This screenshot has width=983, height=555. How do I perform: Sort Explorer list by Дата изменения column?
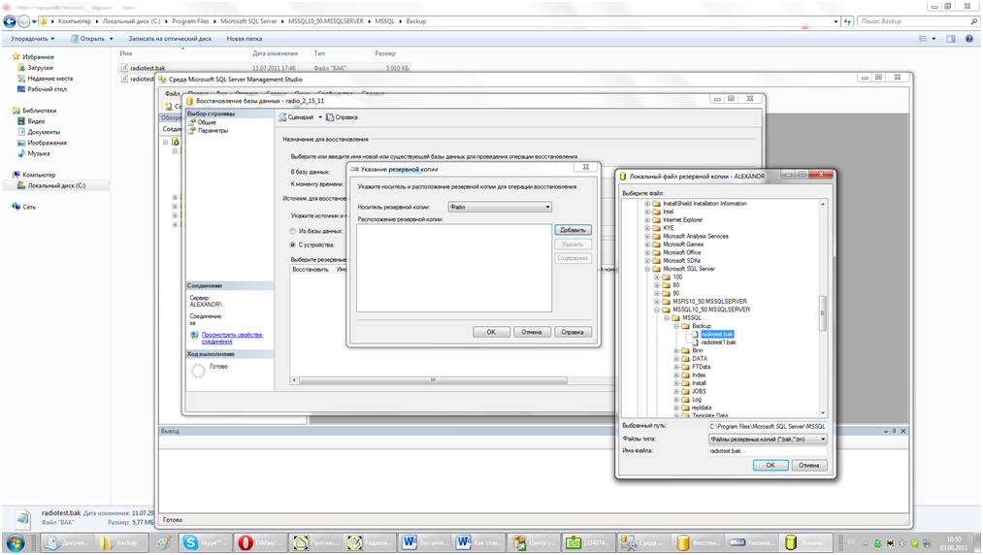point(275,53)
